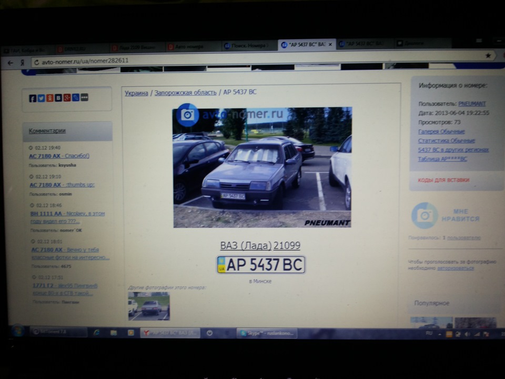Click the avto-nomer.ru camera logo on the photo

coord(187,115)
